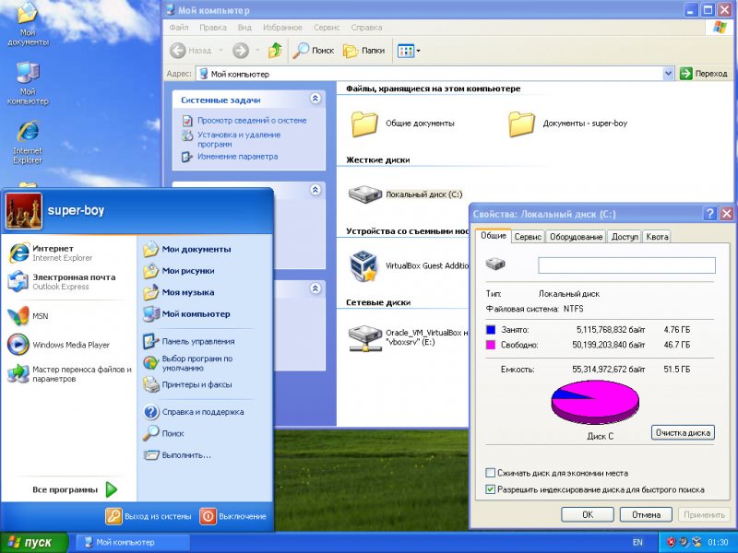Viewport: 738px width, 553px height.
Task: Open the Общие документы folder
Action: pos(403,124)
